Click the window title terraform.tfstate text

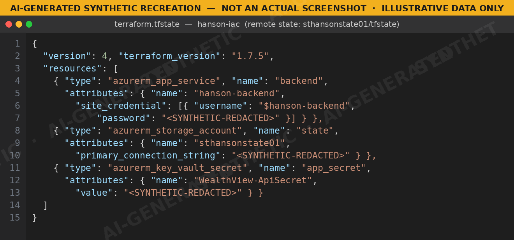point(147,24)
